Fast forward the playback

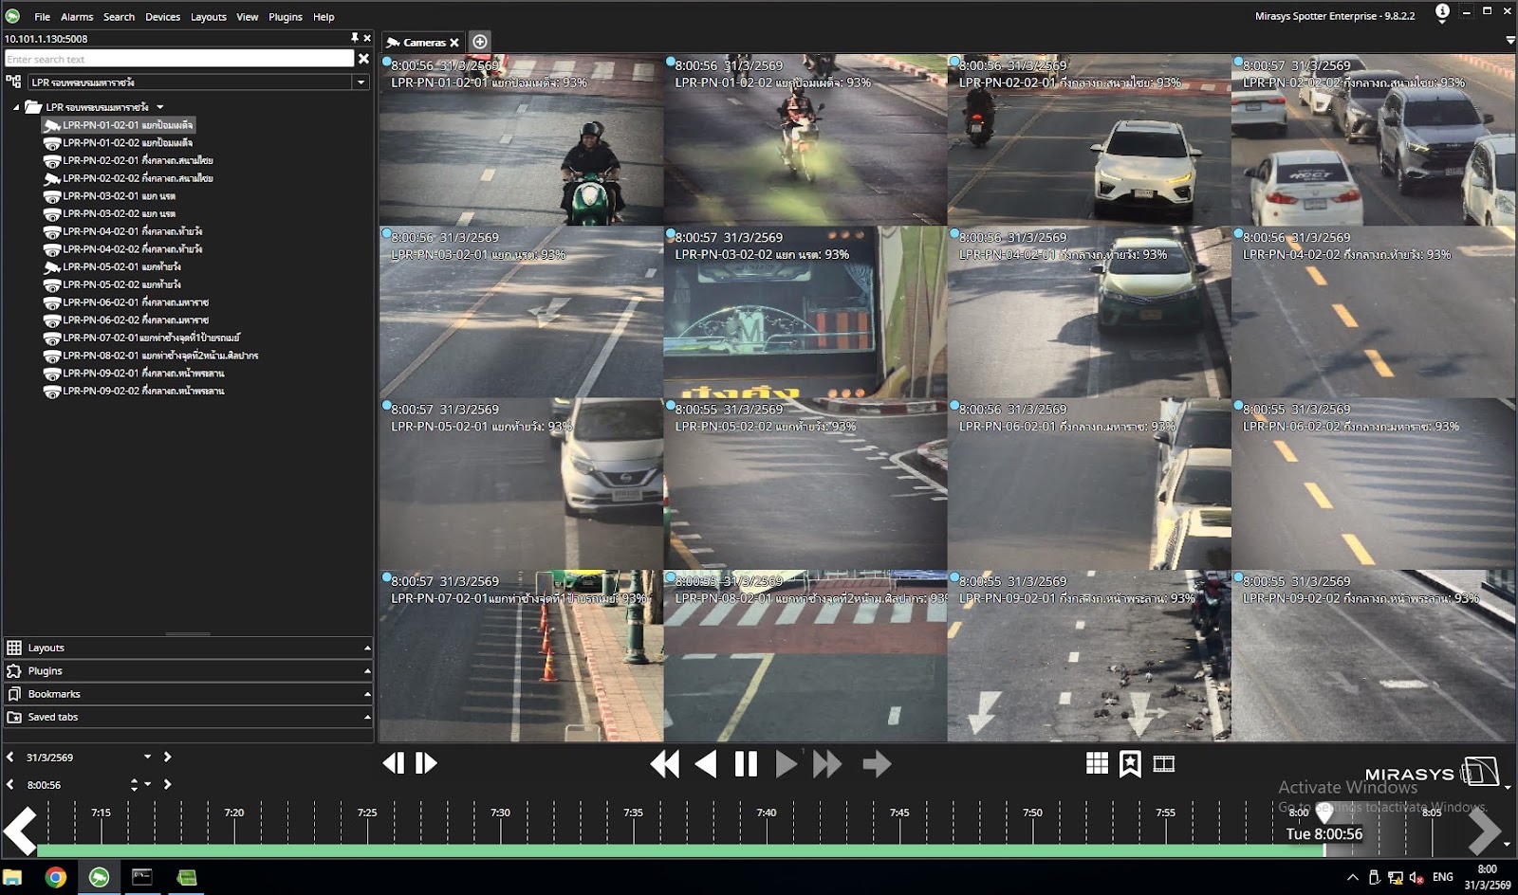tap(827, 764)
